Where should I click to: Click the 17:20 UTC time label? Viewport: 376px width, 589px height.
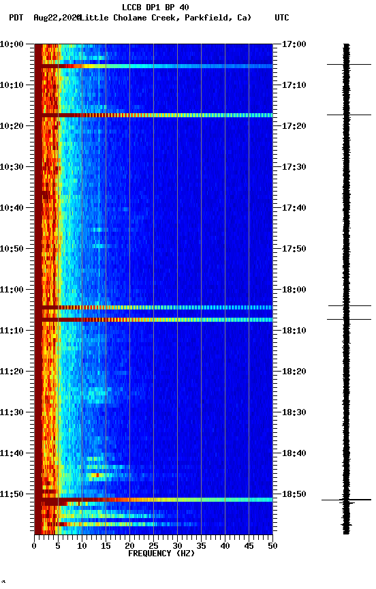tap(294, 126)
